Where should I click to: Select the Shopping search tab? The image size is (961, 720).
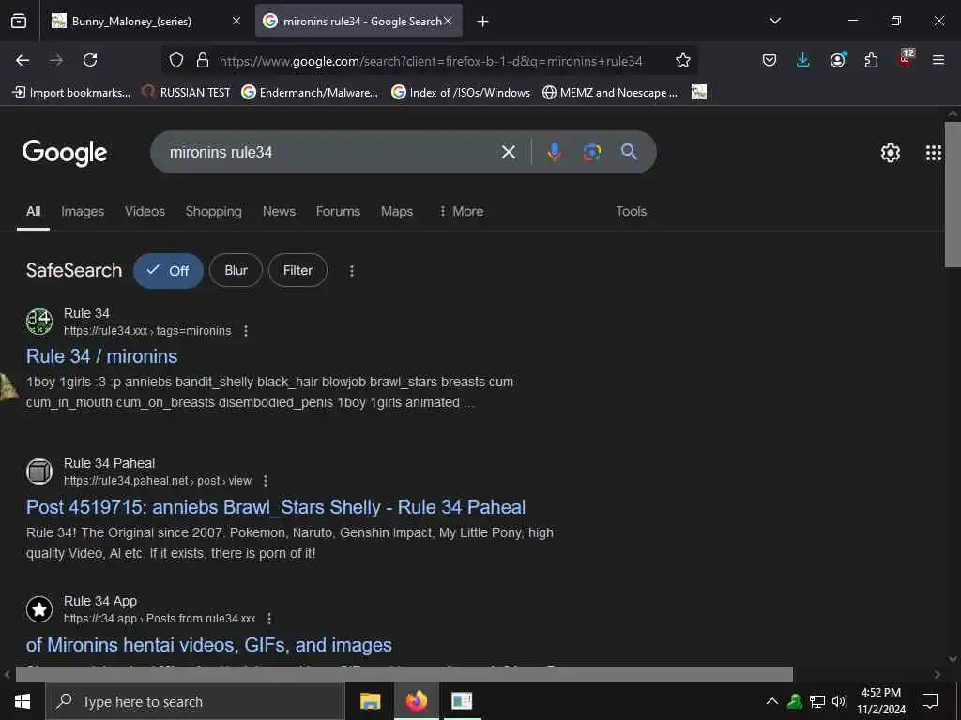click(x=214, y=211)
